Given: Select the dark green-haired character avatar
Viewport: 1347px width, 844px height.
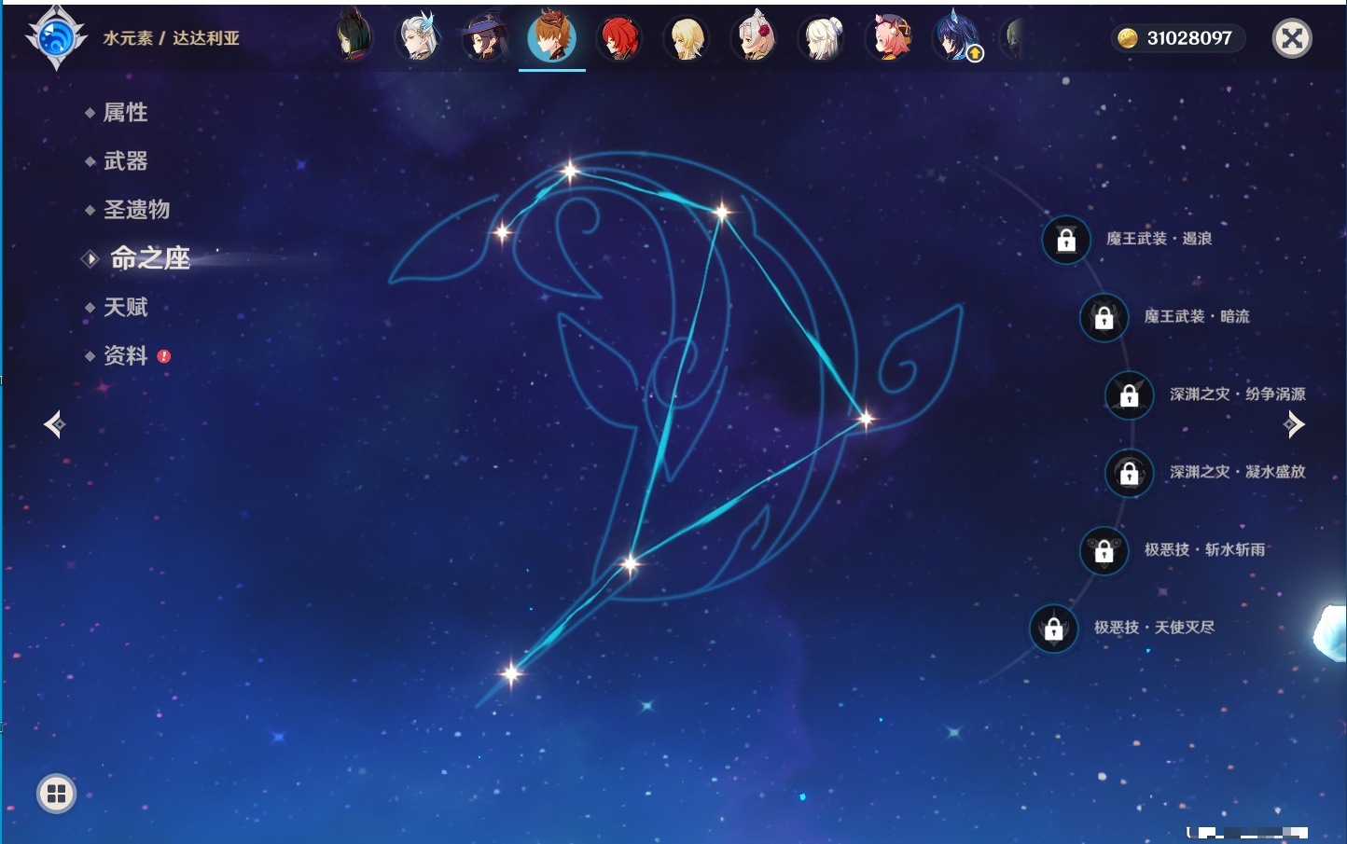Looking at the screenshot, I should pos(354,37).
